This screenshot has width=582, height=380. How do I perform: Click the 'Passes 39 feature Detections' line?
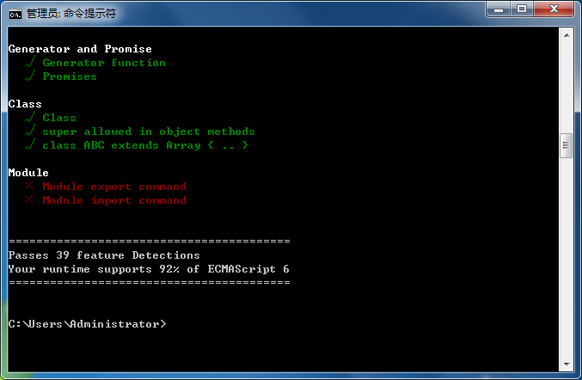click(x=104, y=255)
